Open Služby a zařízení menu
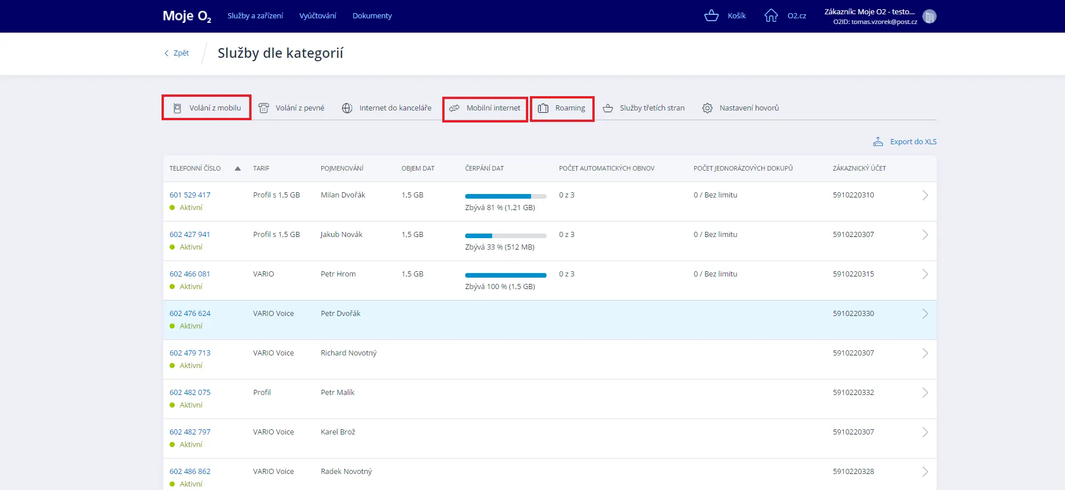The height and width of the screenshot is (490, 1065). (x=255, y=16)
